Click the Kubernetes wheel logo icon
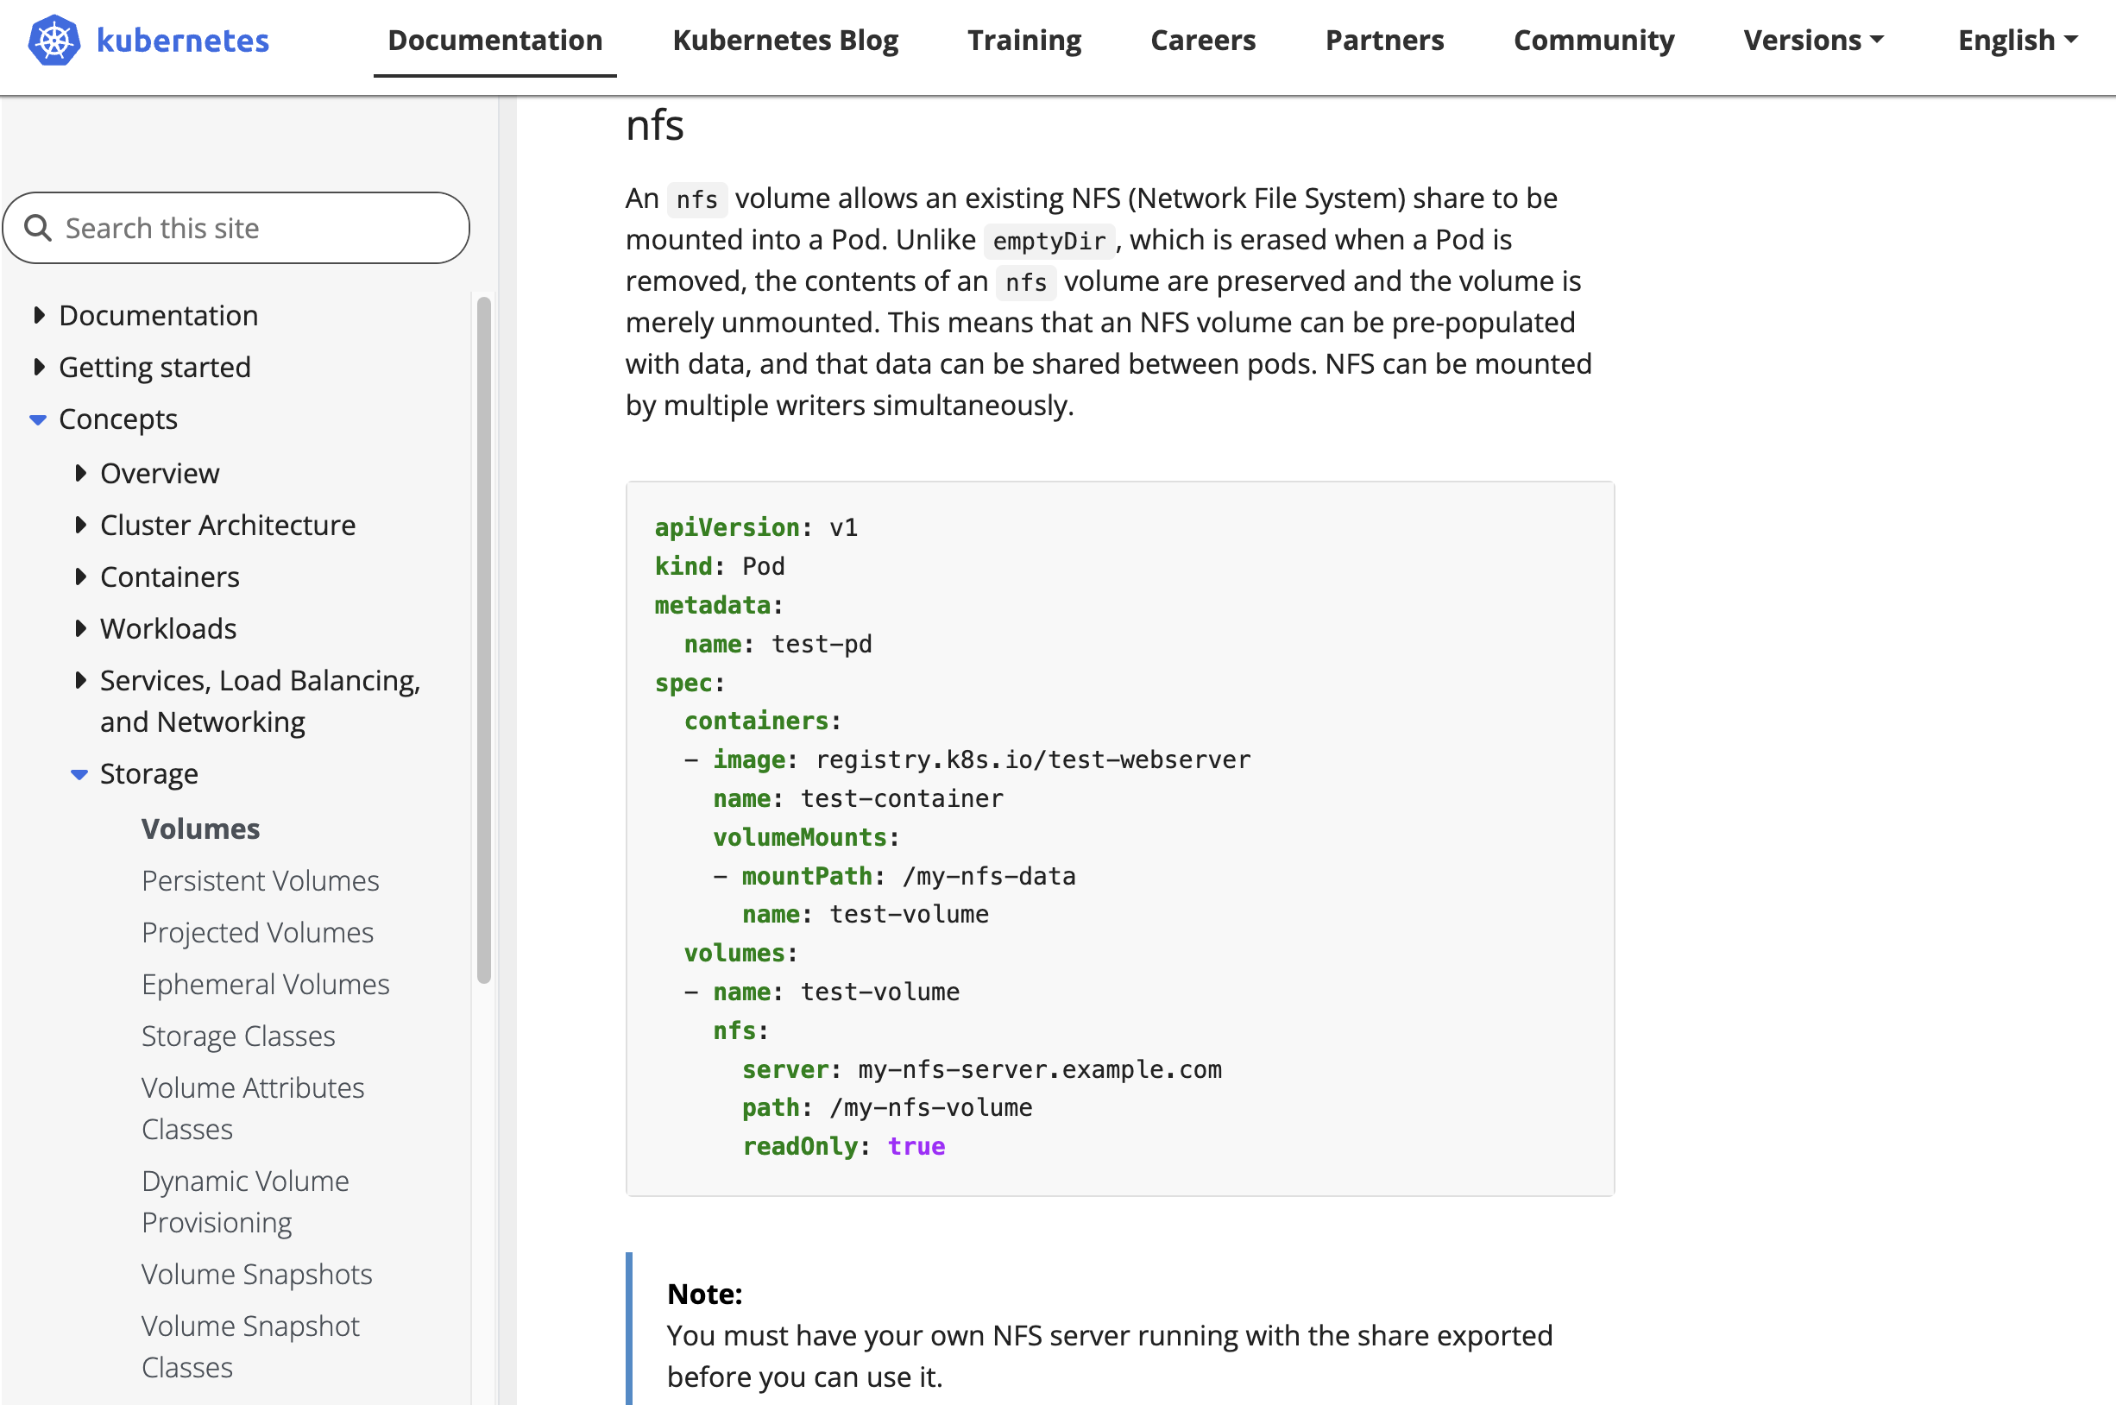This screenshot has width=2116, height=1405. [x=54, y=41]
